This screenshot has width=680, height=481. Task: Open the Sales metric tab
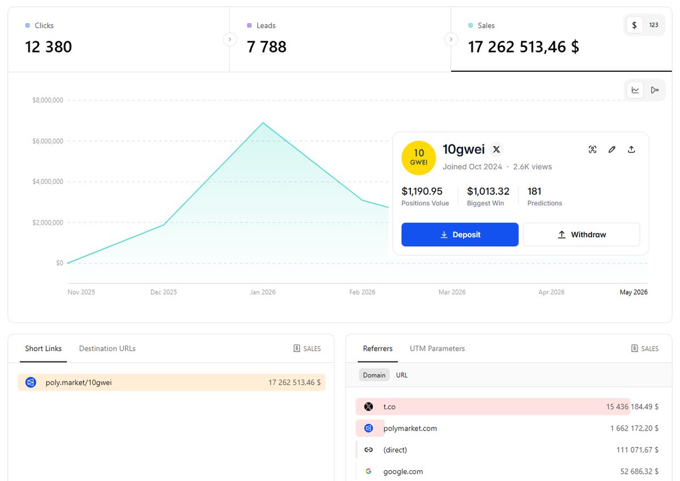(561, 40)
